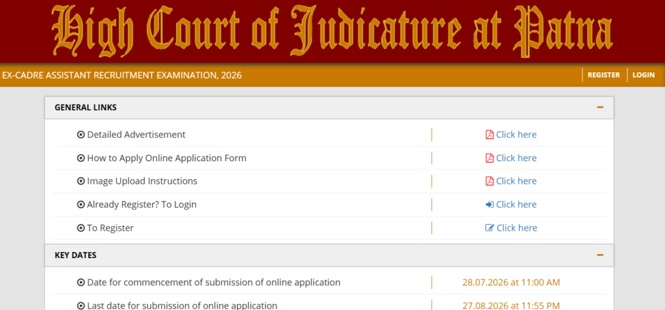This screenshot has height=310, width=665.
Task: Select the 'Detailed Advertisement' text
Action: [136, 135]
